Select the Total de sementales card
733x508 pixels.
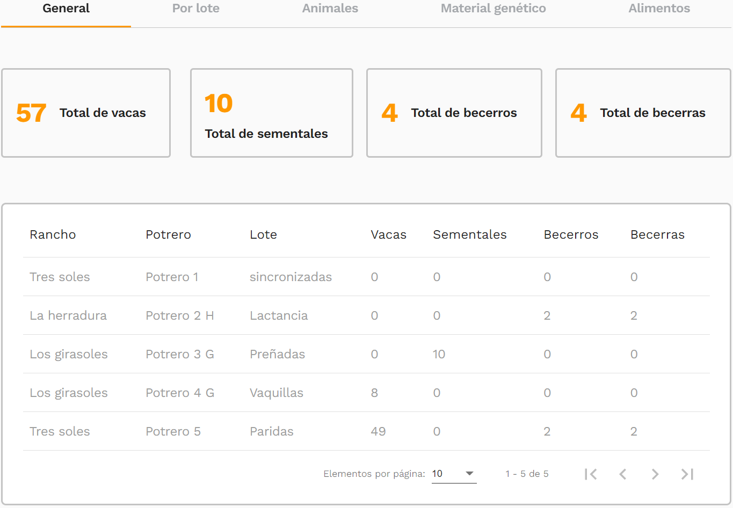[272, 113]
